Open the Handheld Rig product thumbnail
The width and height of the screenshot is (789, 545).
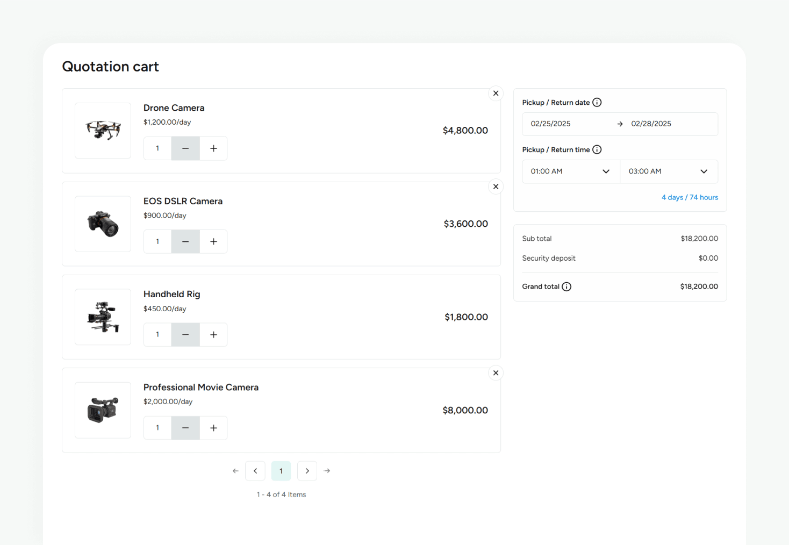point(103,317)
